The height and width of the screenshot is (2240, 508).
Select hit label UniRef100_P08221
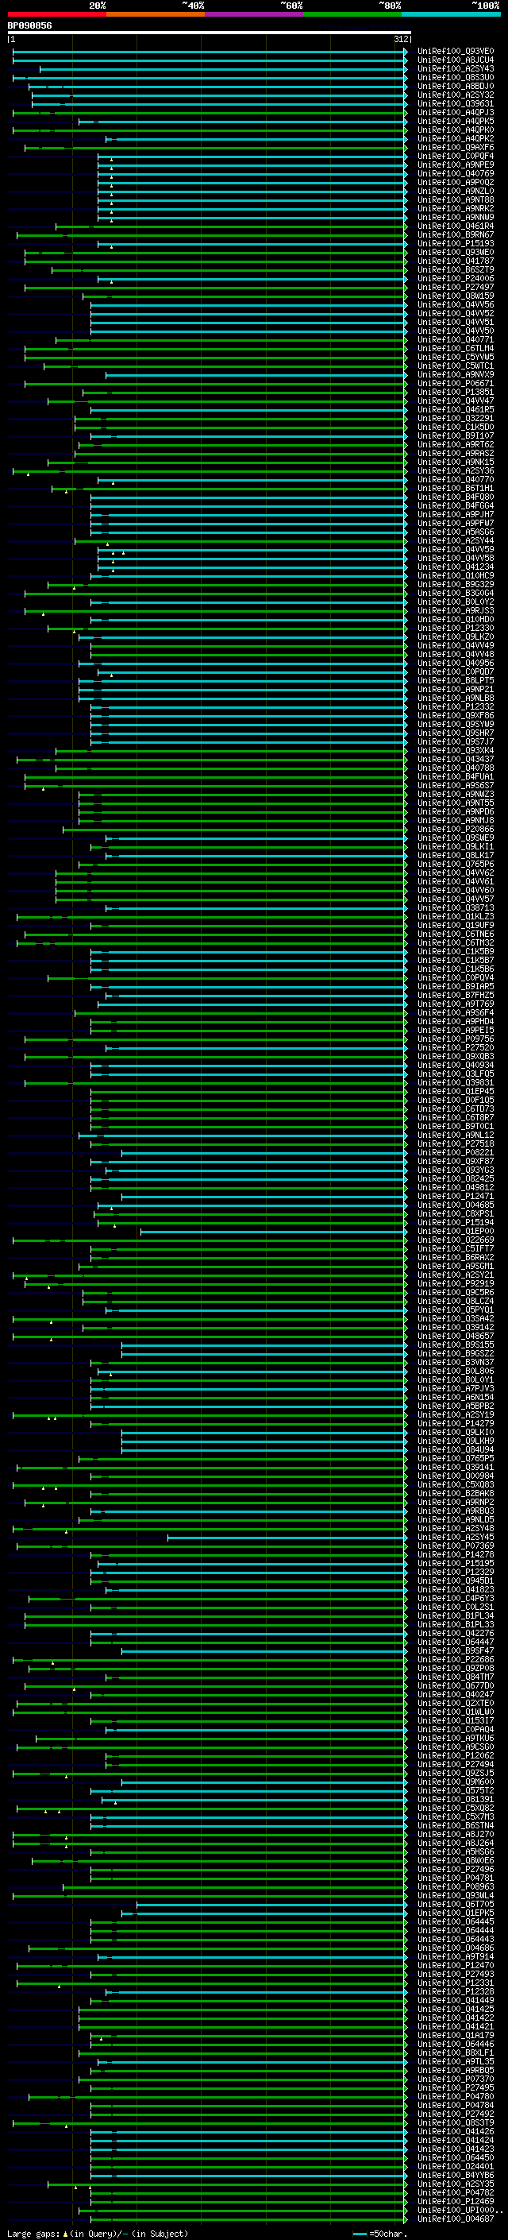tap(456, 1152)
